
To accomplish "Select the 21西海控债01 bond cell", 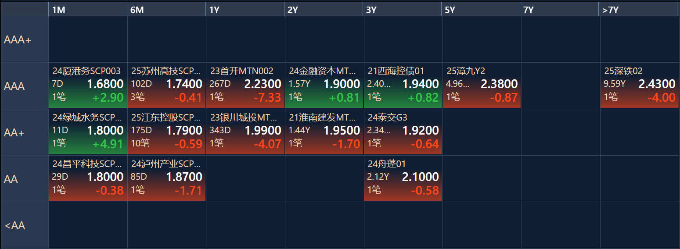I will [x=403, y=85].
